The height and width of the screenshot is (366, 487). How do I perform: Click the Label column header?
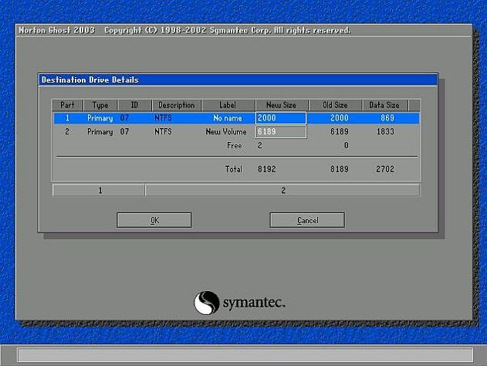click(x=228, y=105)
